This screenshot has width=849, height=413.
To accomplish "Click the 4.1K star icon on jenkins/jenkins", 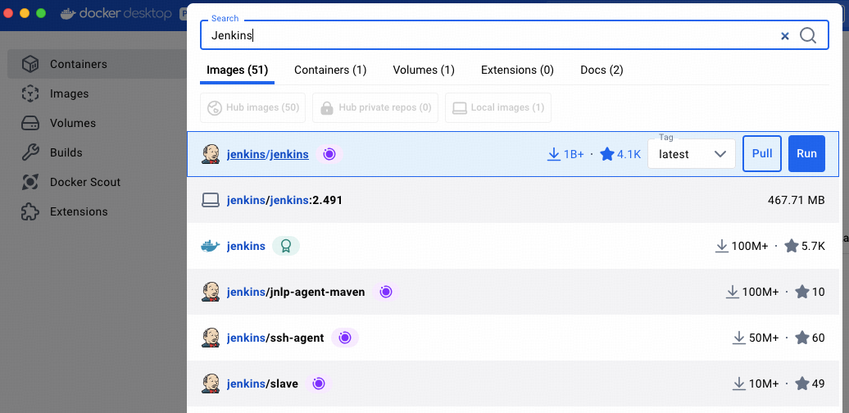I will [x=607, y=154].
